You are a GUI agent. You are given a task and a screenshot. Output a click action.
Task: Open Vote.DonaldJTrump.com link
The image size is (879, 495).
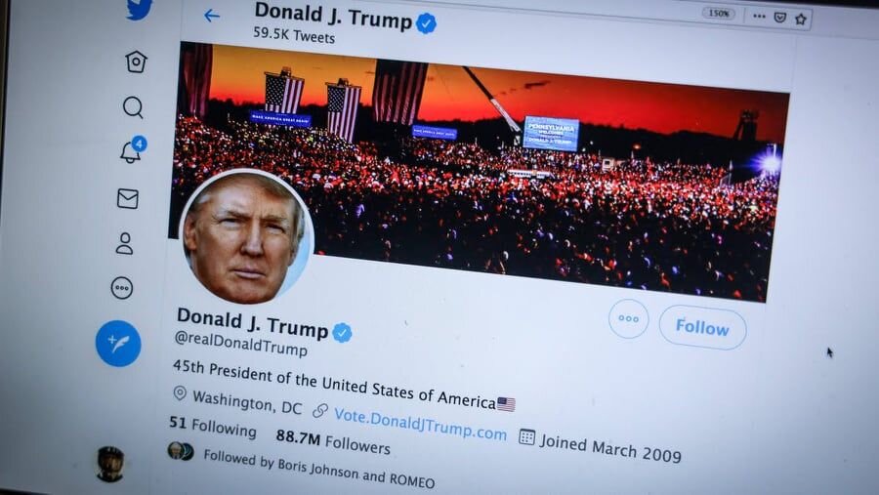(x=420, y=425)
